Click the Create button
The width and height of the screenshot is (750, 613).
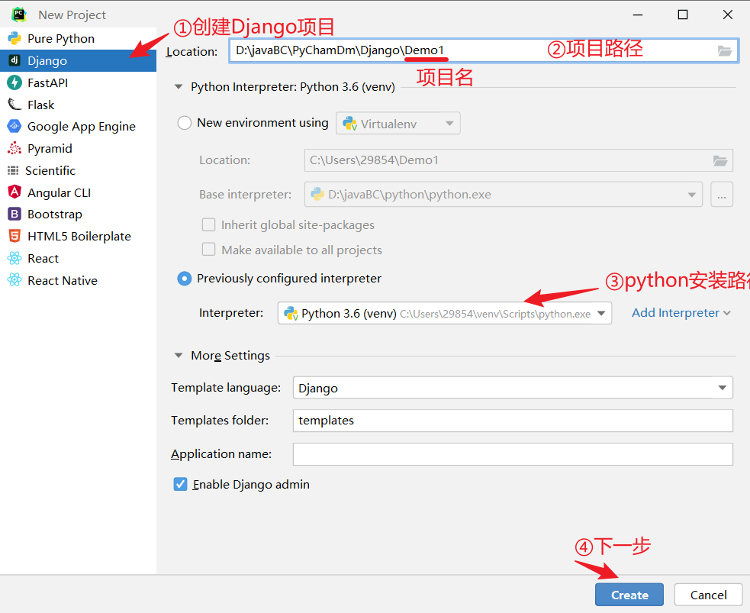coord(629,594)
